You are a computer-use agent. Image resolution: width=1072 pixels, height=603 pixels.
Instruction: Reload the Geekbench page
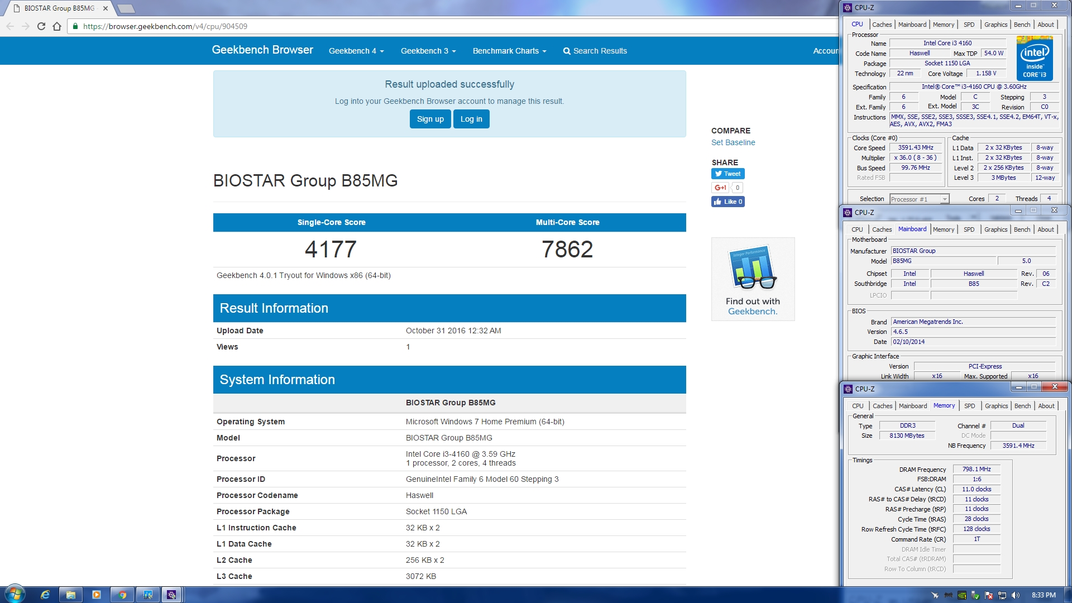[41, 26]
